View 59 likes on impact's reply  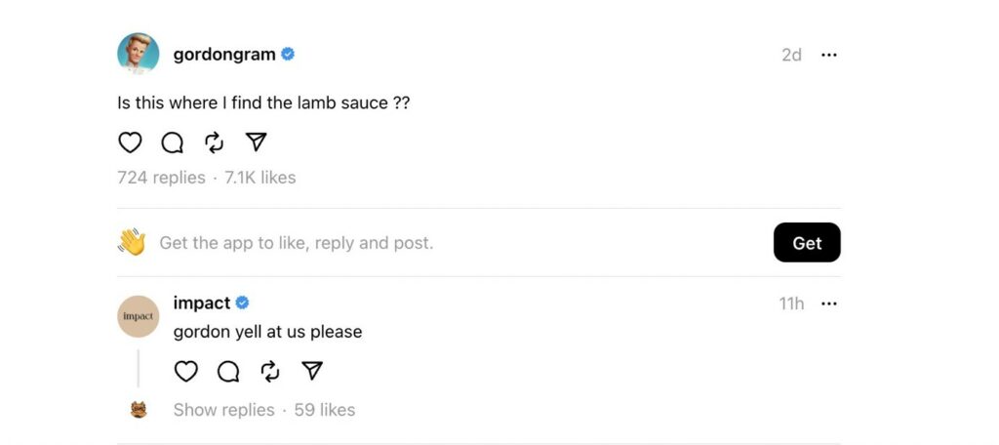click(x=324, y=410)
